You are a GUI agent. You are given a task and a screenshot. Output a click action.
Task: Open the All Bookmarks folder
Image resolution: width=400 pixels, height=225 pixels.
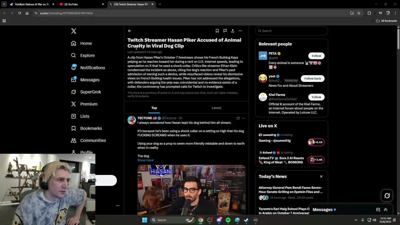point(387,21)
